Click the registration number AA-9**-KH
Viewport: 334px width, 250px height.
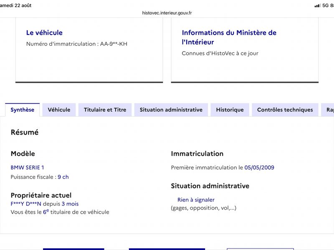114,44
